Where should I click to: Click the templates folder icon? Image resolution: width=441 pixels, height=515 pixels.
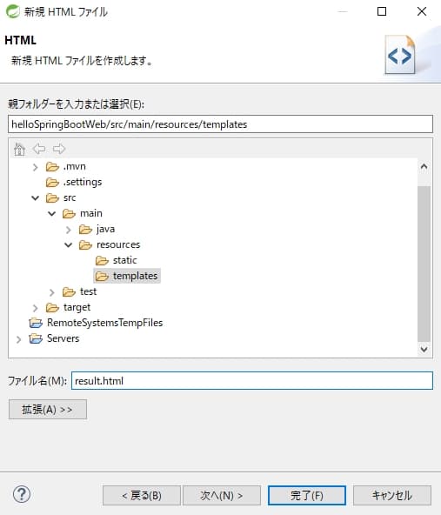[102, 277]
